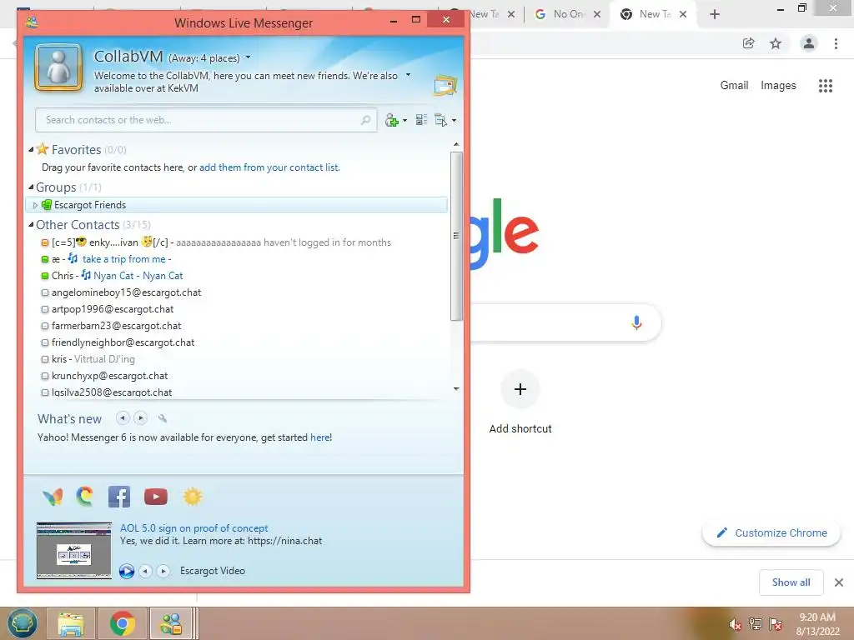Click the add them from your contact list link
Image resolution: width=854 pixels, height=640 pixels.
269,167
